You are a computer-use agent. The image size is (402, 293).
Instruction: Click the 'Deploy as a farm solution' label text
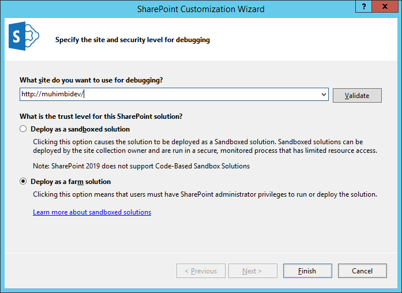pos(71,182)
